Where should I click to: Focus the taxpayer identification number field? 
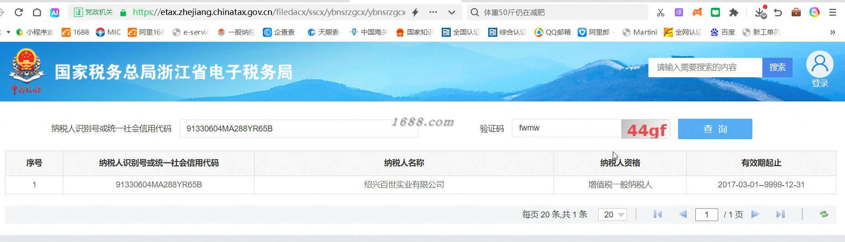(299, 129)
